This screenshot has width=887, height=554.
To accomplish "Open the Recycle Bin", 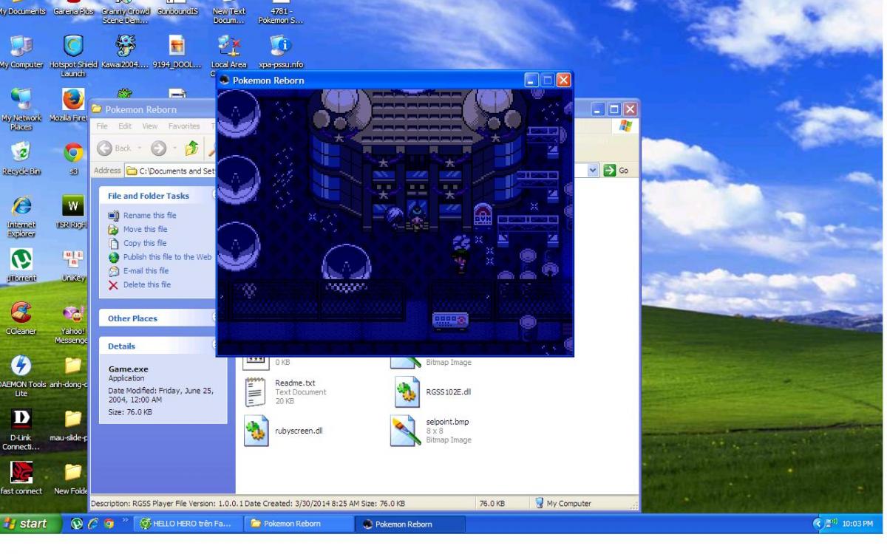I will tap(21, 153).
